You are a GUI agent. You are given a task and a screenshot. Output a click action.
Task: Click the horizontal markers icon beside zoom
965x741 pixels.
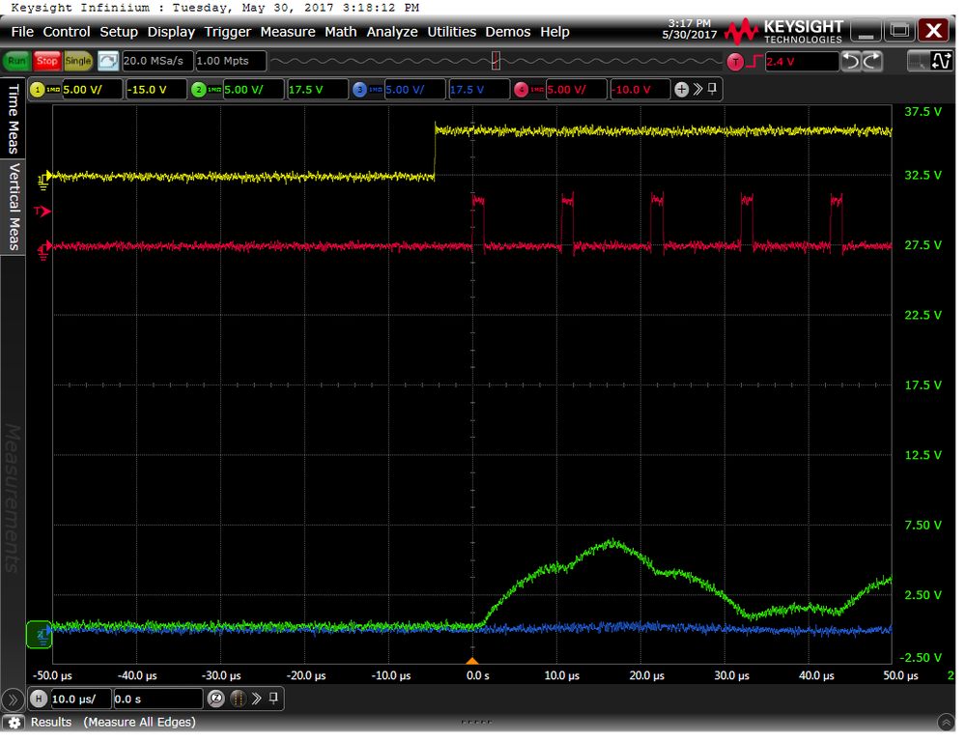coord(239,699)
